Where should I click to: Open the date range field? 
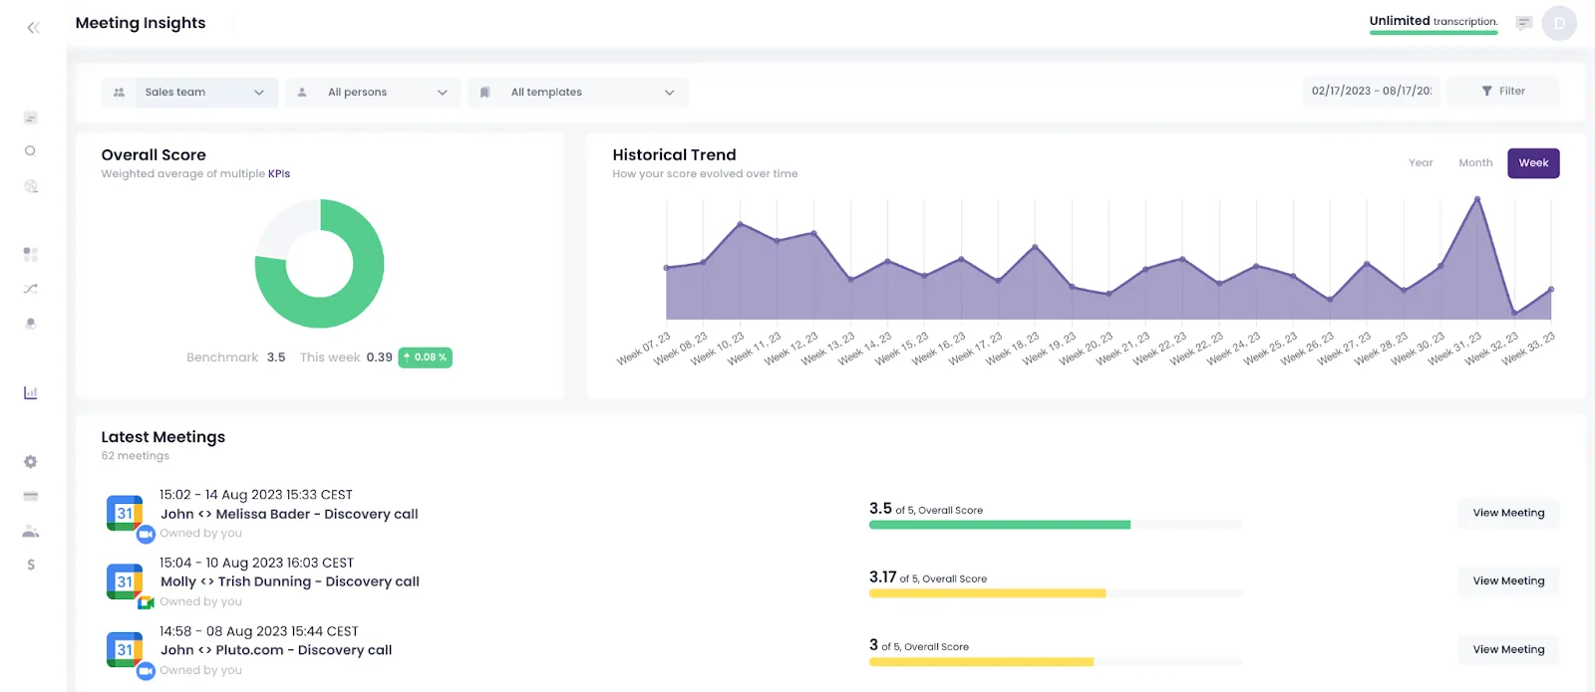1371,91
